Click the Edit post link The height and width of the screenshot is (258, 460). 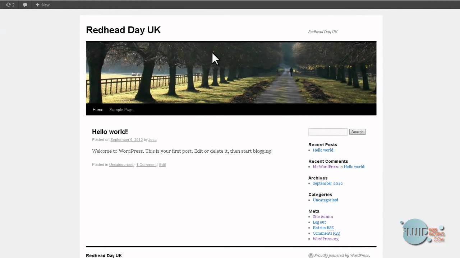162,165
